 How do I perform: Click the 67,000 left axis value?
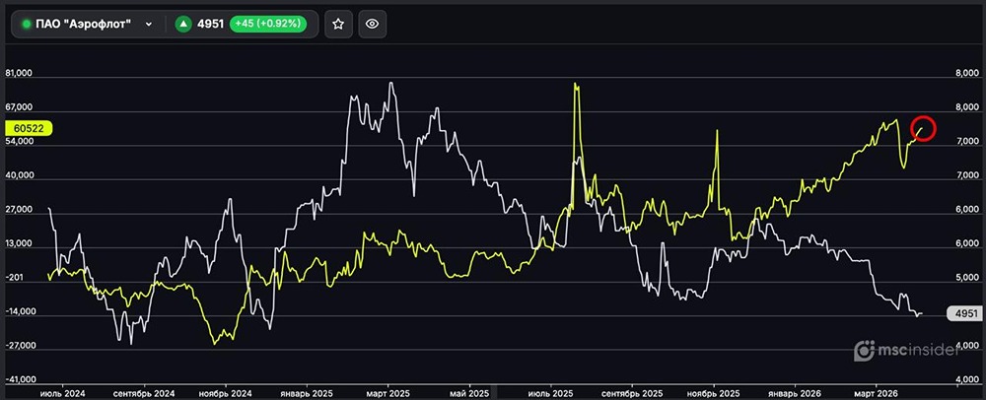tap(18, 108)
